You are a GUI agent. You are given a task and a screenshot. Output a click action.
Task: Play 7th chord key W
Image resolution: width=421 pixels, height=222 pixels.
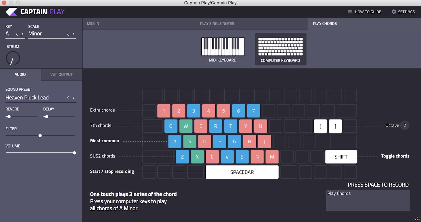tap(186, 126)
